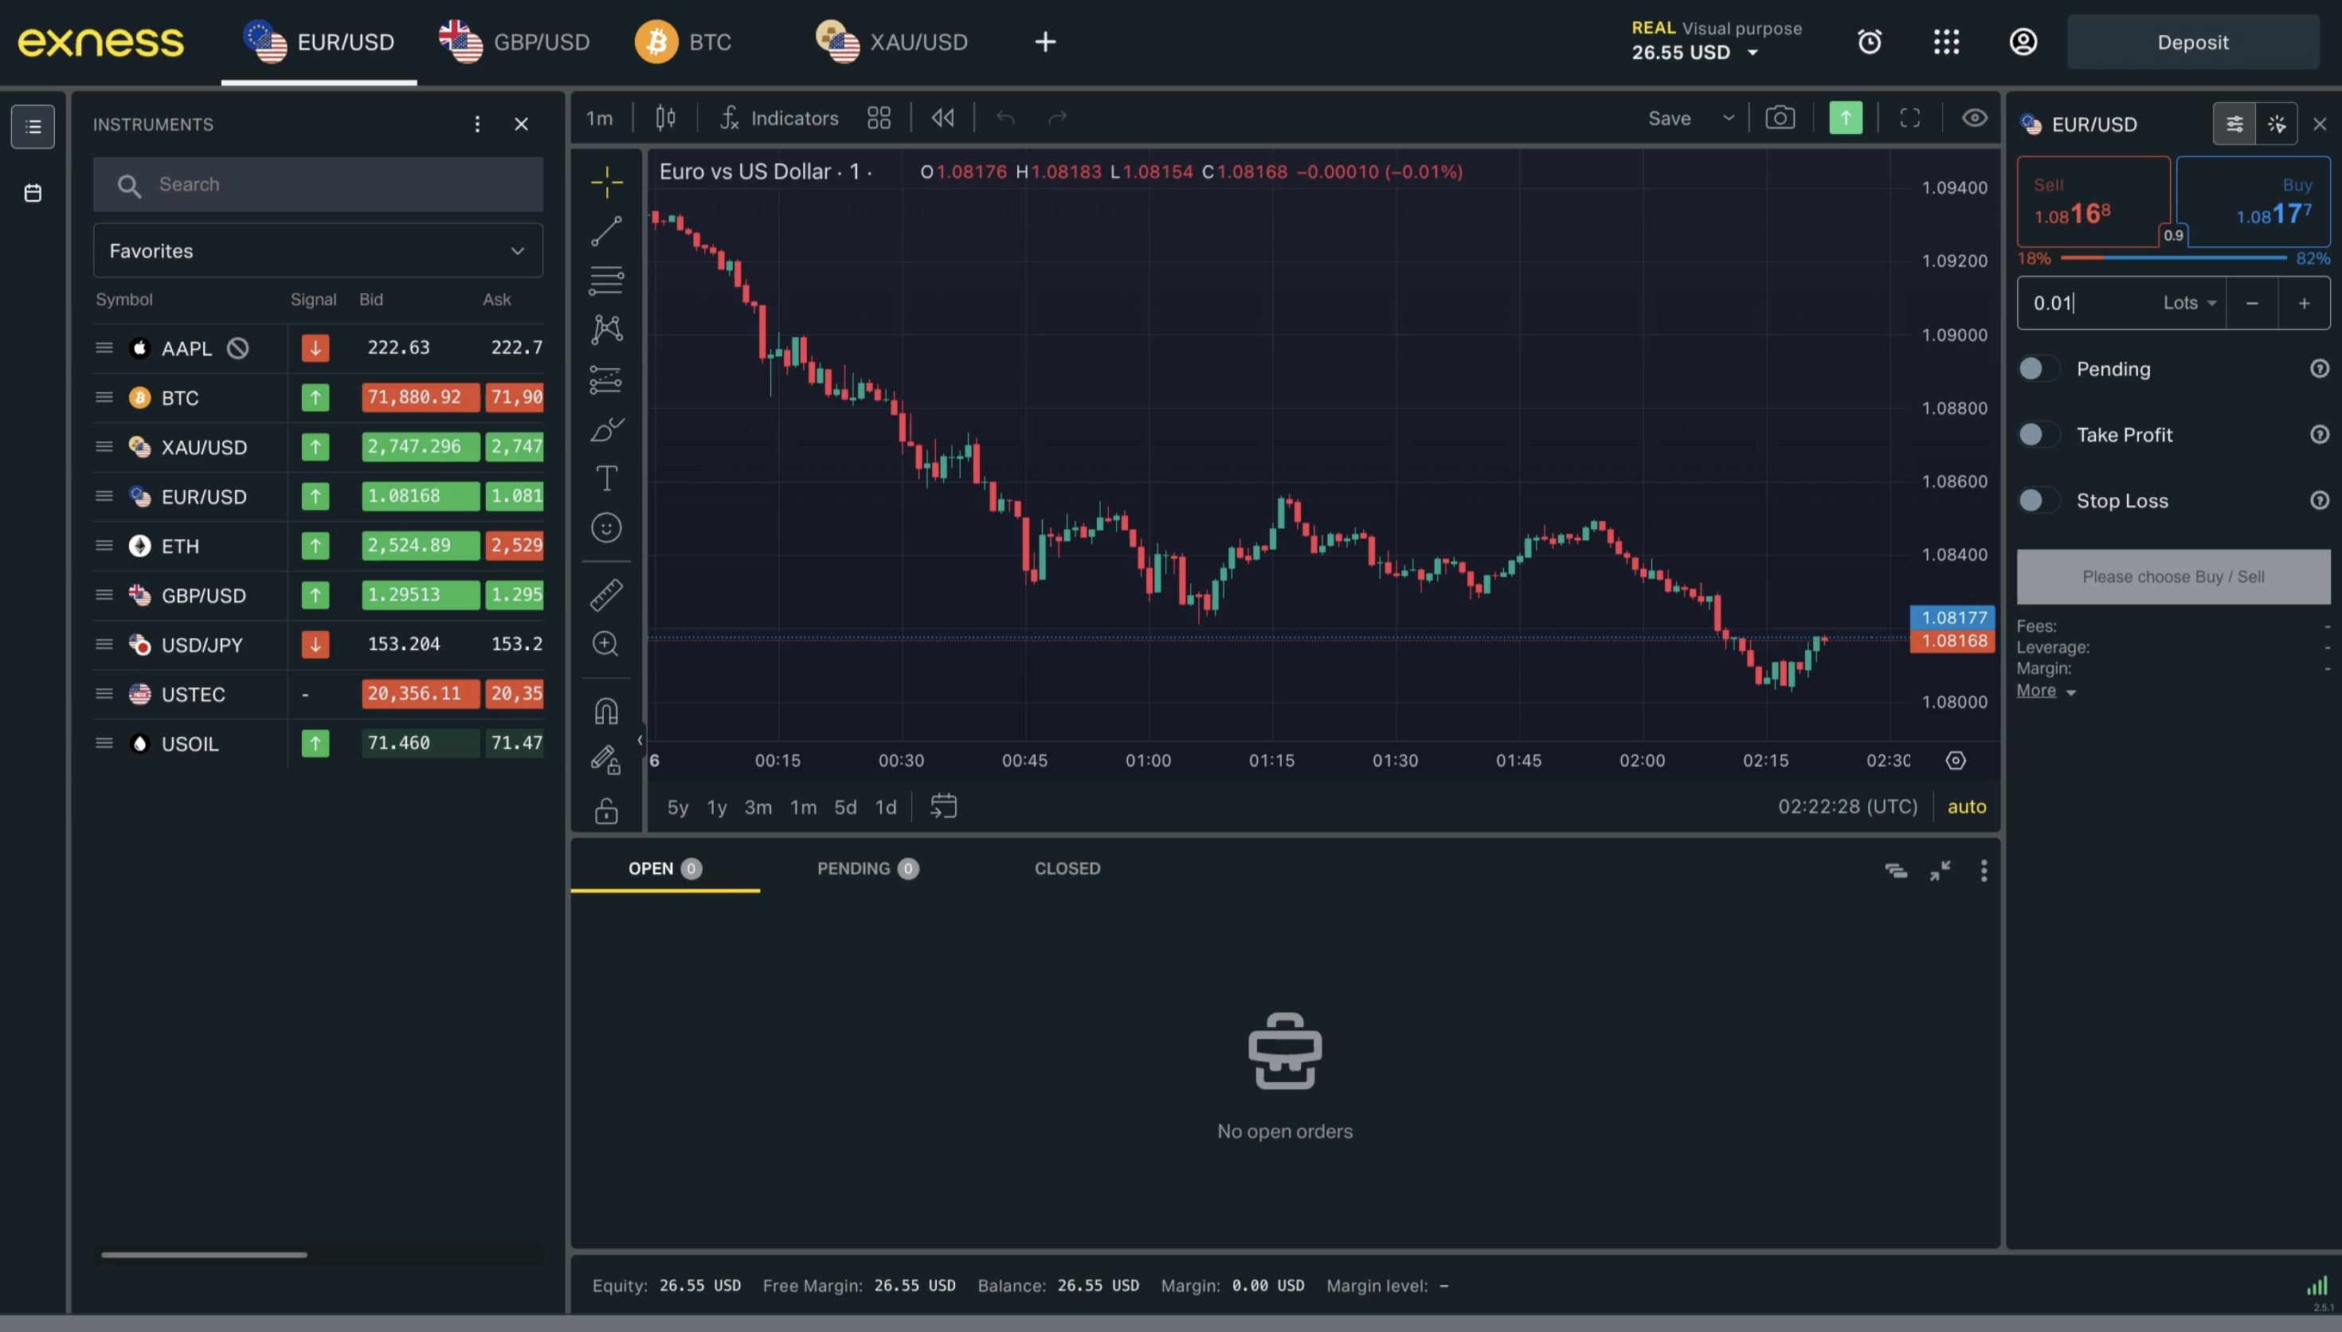Open the PENDING orders tab

tap(867, 868)
